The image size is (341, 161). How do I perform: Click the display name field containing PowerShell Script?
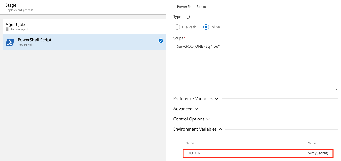(255, 7)
